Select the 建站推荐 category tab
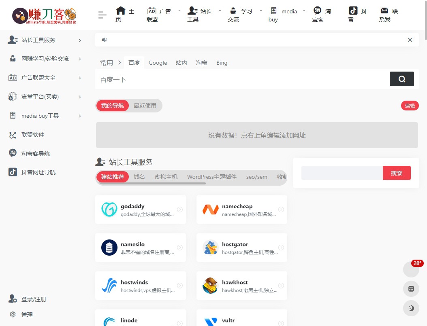This screenshot has width=427, height=326. coord(113,177)
